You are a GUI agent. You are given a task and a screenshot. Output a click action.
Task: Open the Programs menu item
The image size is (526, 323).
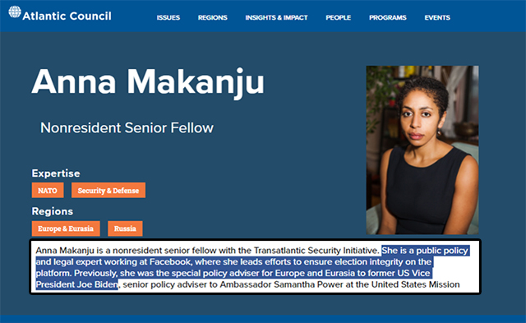pyautogui.click(x=388, y=17)
